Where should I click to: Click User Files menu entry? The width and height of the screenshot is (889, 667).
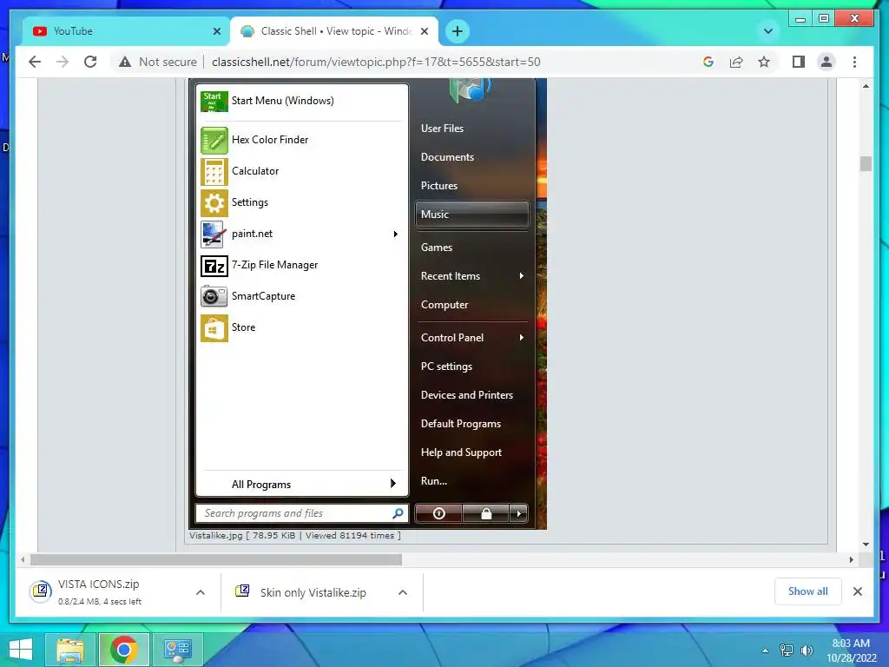[442, 129]
